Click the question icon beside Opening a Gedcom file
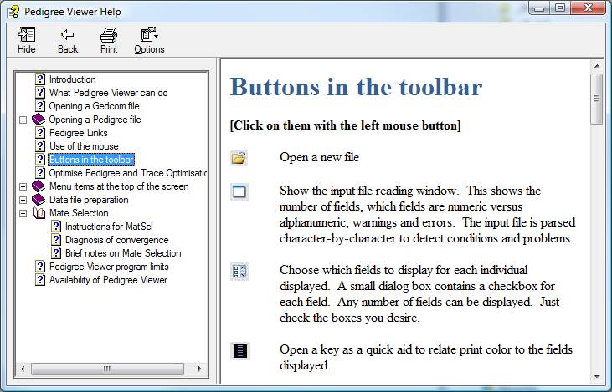This screenshot has width=612, height=392. (x=40, y=106)
